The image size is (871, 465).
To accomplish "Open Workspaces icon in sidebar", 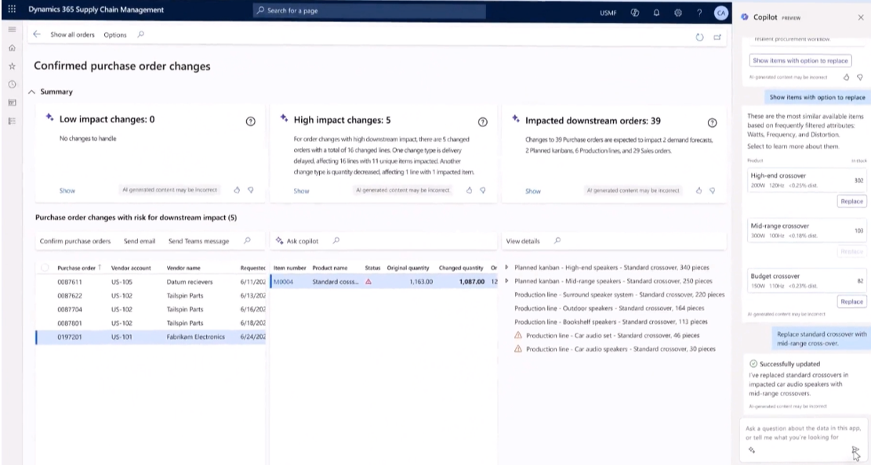I will (x=12, y=103).
